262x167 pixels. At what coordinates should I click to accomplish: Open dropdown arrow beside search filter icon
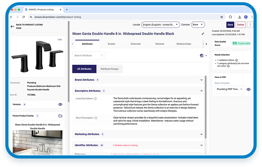tap(206, 56)
